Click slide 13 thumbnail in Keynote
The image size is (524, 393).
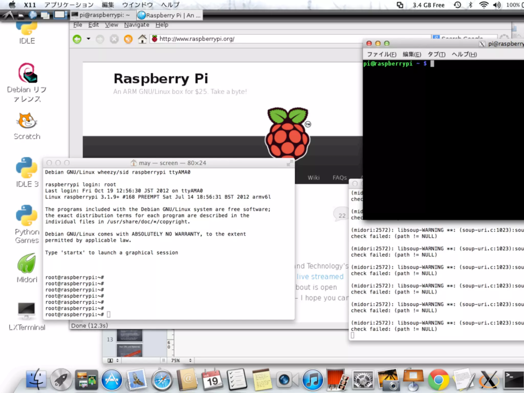click(129, 336)
